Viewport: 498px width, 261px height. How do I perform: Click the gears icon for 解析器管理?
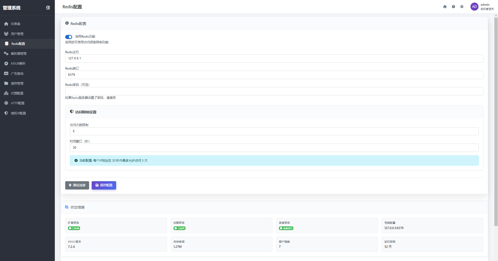(x=6, y=53)
